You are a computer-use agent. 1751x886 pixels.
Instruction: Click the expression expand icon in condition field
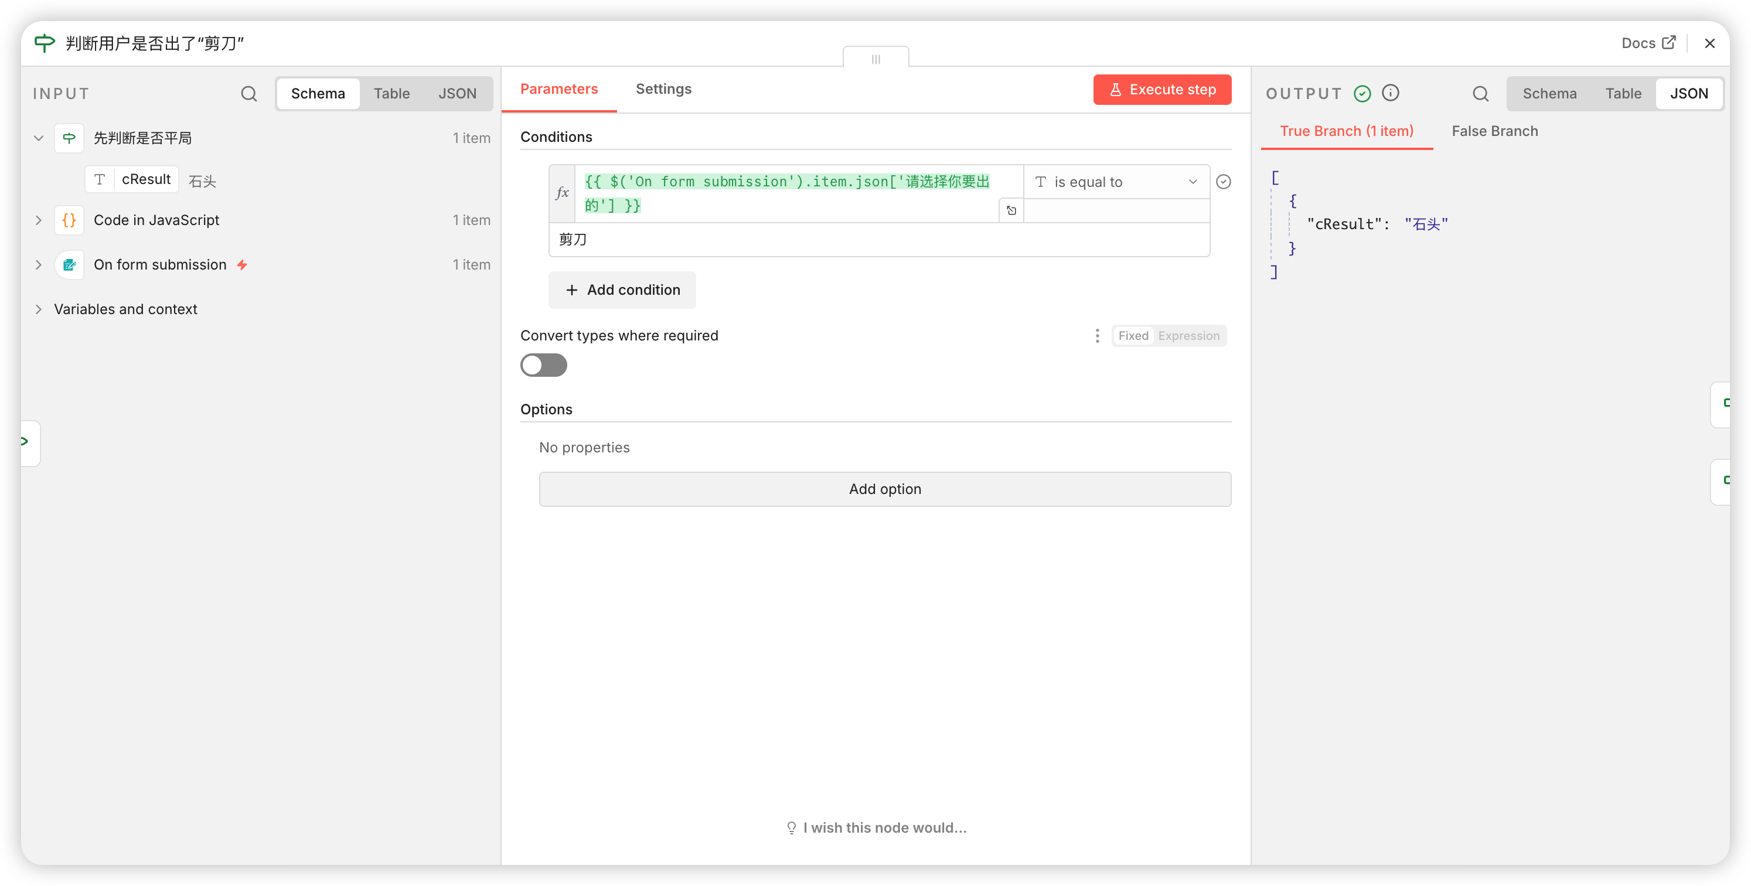pos(1011,210)
